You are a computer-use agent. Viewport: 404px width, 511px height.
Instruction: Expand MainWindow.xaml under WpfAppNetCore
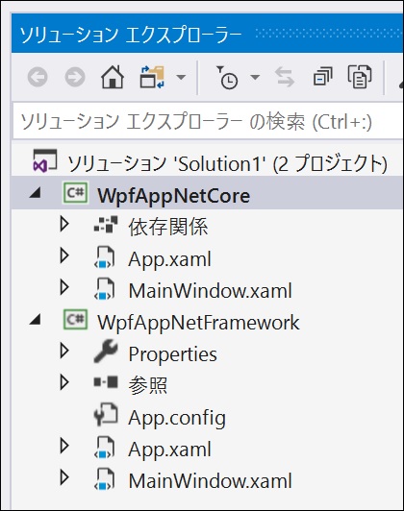pos(64,287)
